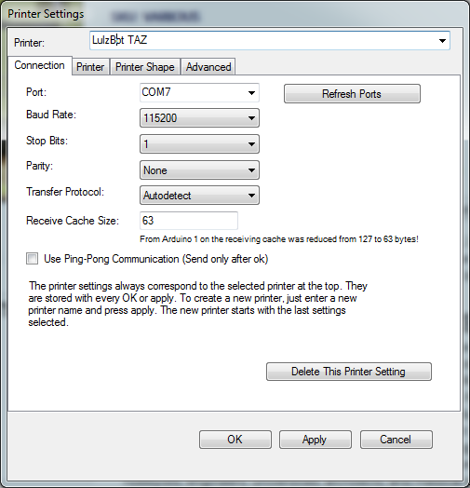The height and width of the screenshot is (488, 470).
Task: Click Refresh Ports button
Action: 352,94
